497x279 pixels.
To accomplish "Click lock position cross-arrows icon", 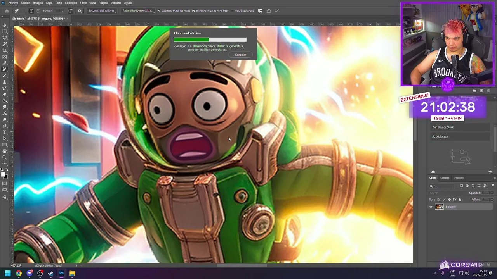I will [x=449, y=200].
